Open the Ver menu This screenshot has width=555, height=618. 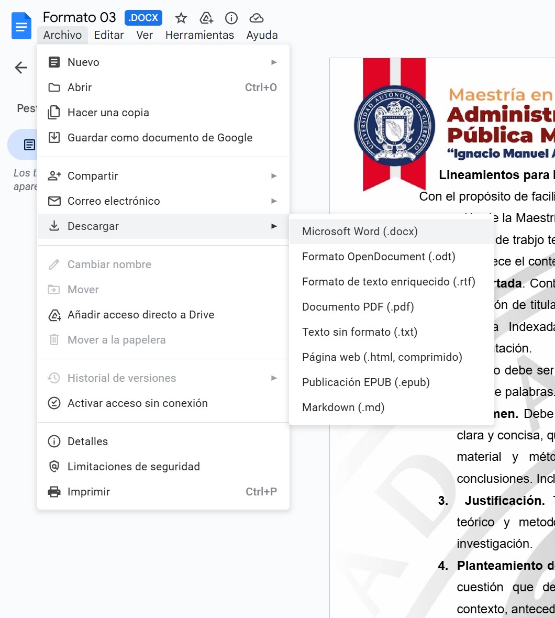point(145,35)
